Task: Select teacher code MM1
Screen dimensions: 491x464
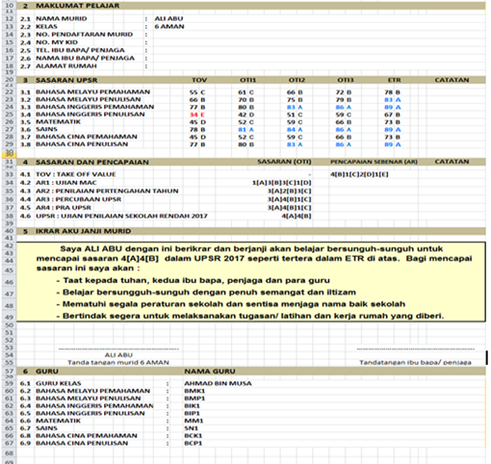Action: (x=194, y=421)
